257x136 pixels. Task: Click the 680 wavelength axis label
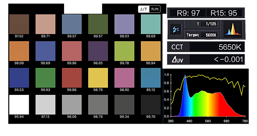click(x=227, y=121)
